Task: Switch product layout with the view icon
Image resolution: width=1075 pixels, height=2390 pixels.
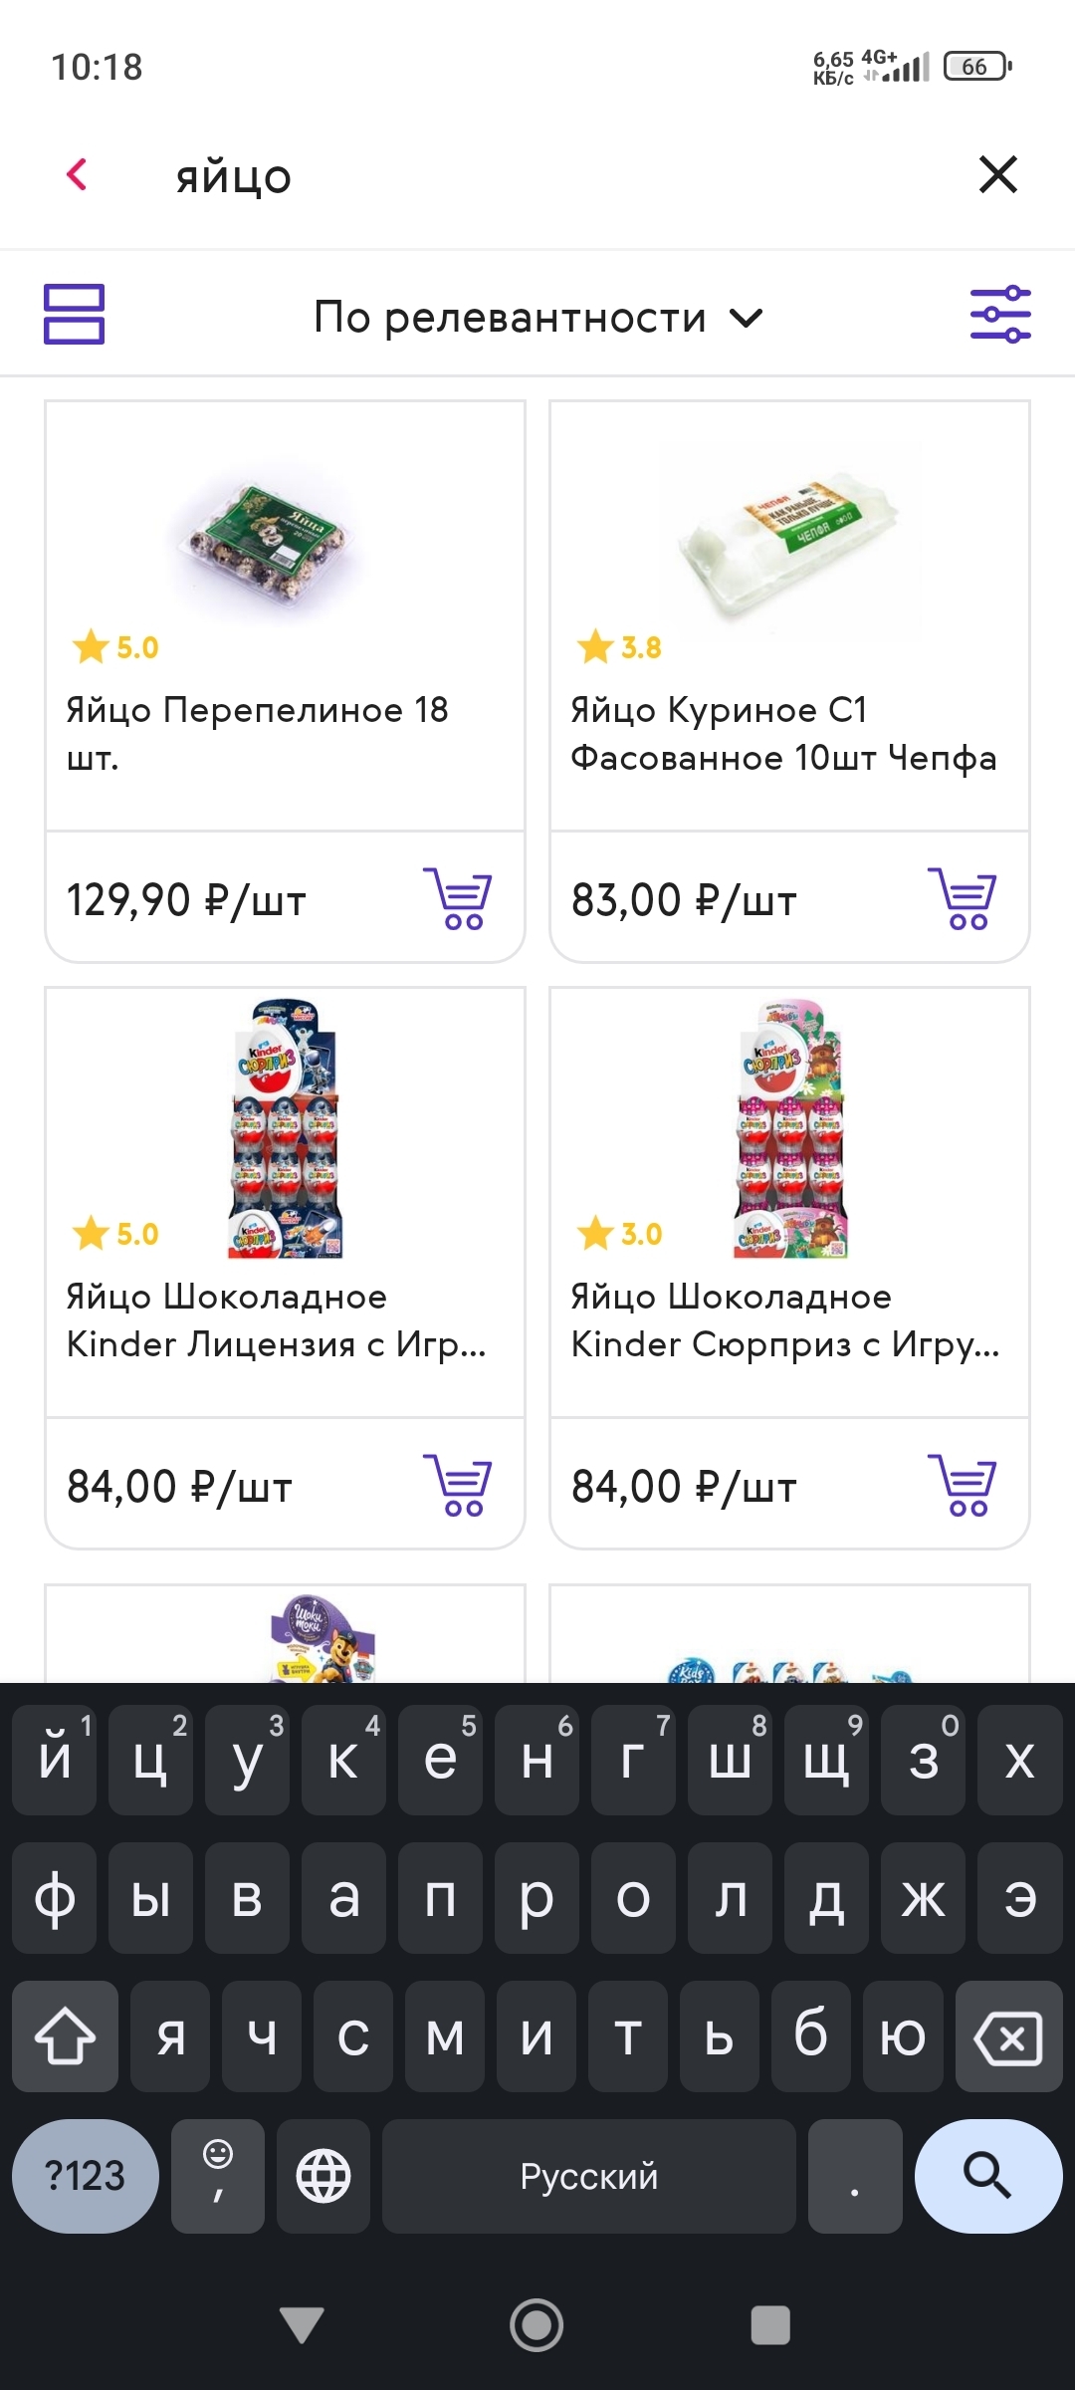Action: tap(74, 315)
